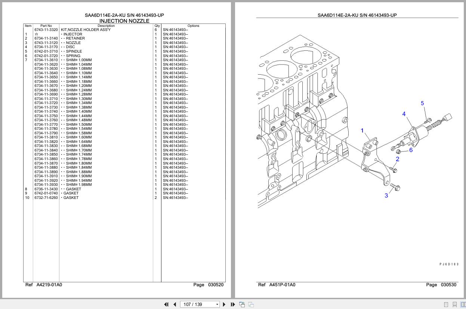Click Page 030530 footer text
This screenshot has height=309, width=466.
tap(441, 285)
